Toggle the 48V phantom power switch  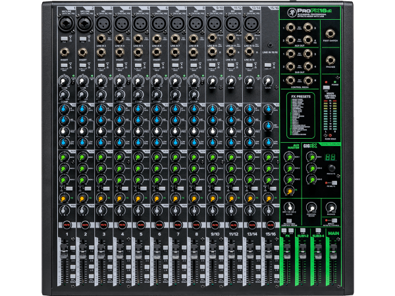coord(326,87)
